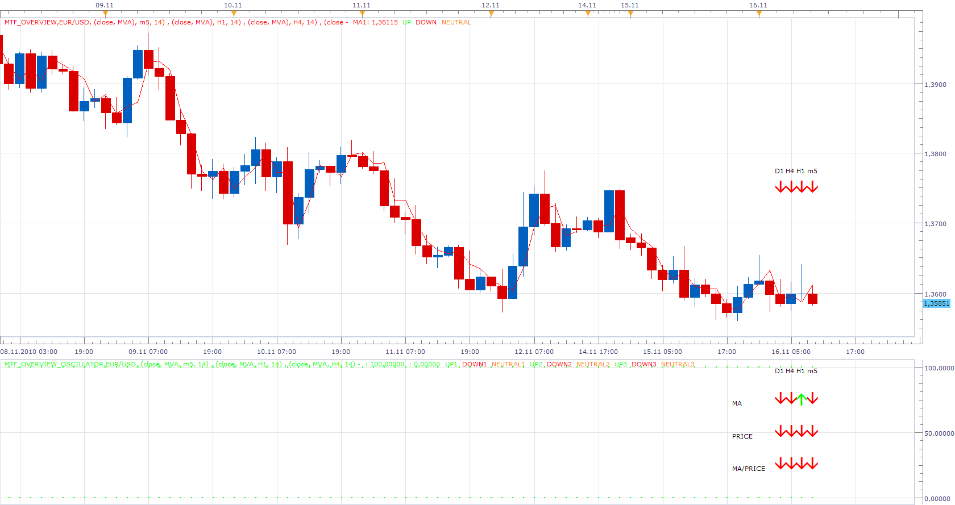Click the orange NEUTRAL legend text in upper chart
Viewport: 955px width, 505px height.
coord(456,23)
